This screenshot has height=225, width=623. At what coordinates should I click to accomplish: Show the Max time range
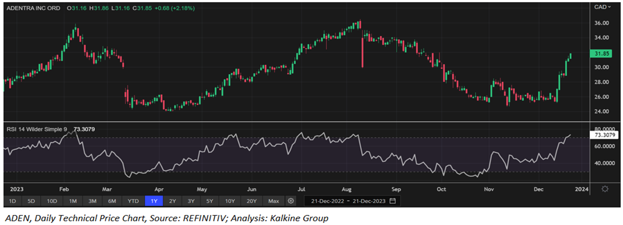[273, 201]
